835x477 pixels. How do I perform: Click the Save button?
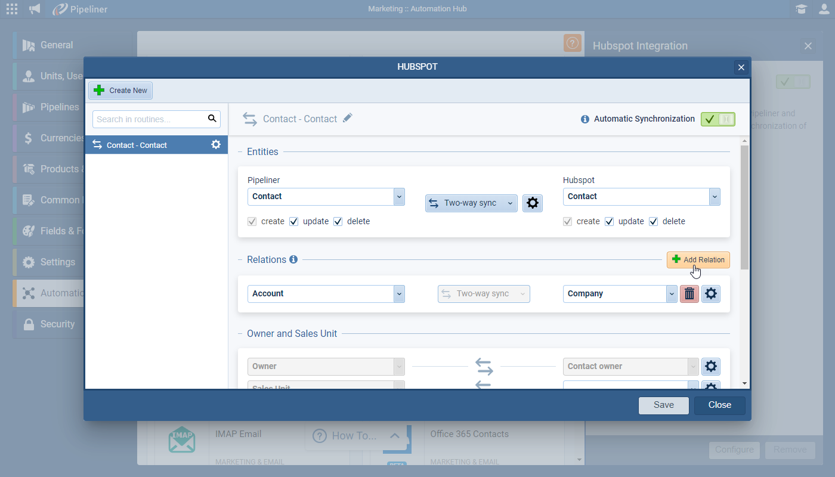tap(663, 405)
